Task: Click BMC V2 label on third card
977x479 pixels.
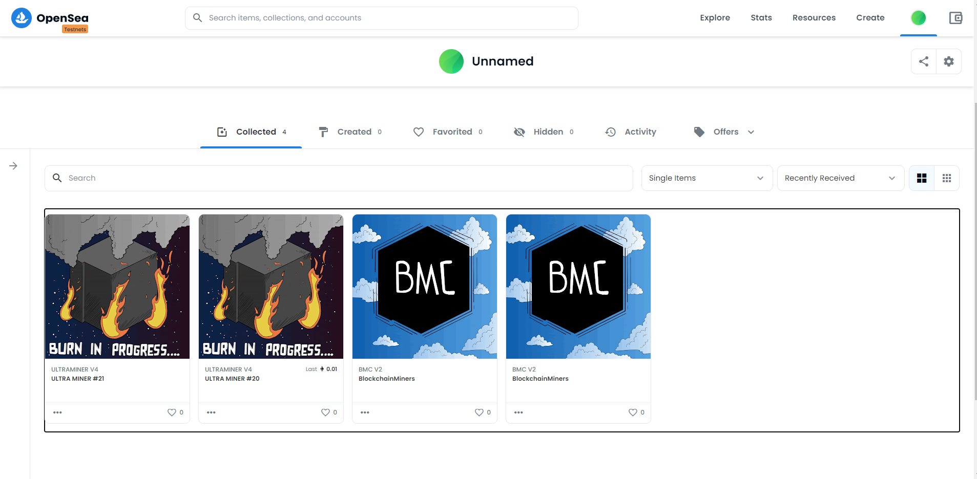Action: coord(370,369)
